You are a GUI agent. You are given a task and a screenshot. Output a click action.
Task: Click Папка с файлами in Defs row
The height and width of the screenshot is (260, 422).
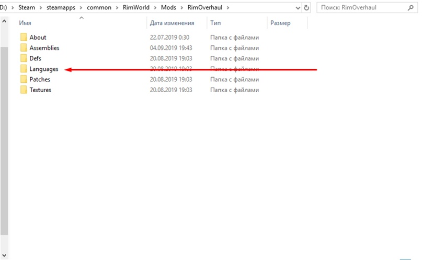click(x=234, y=58)
